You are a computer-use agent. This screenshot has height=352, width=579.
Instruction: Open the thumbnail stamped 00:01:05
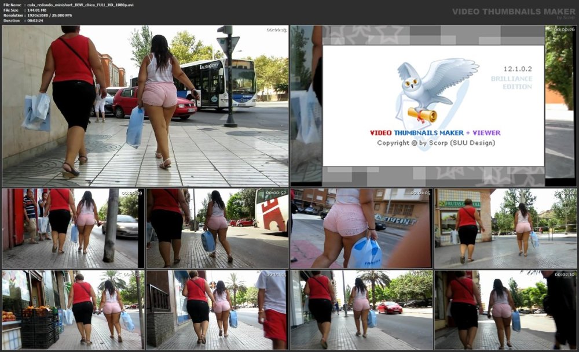click(x=361, y=228)
